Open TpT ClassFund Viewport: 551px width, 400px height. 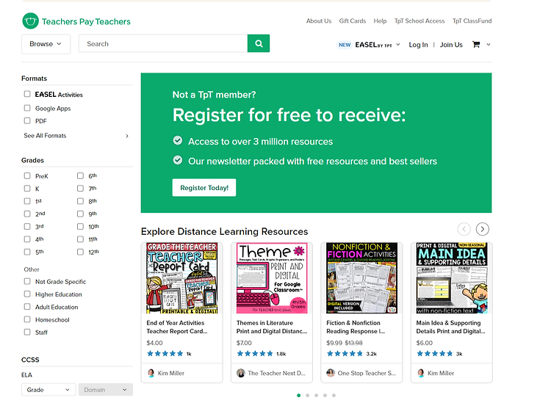472,21
